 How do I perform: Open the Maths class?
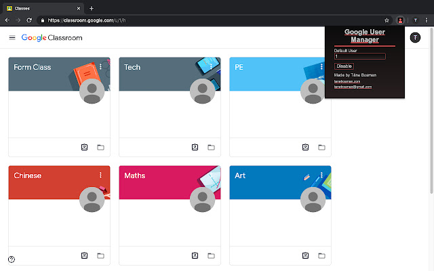[135, 176]
